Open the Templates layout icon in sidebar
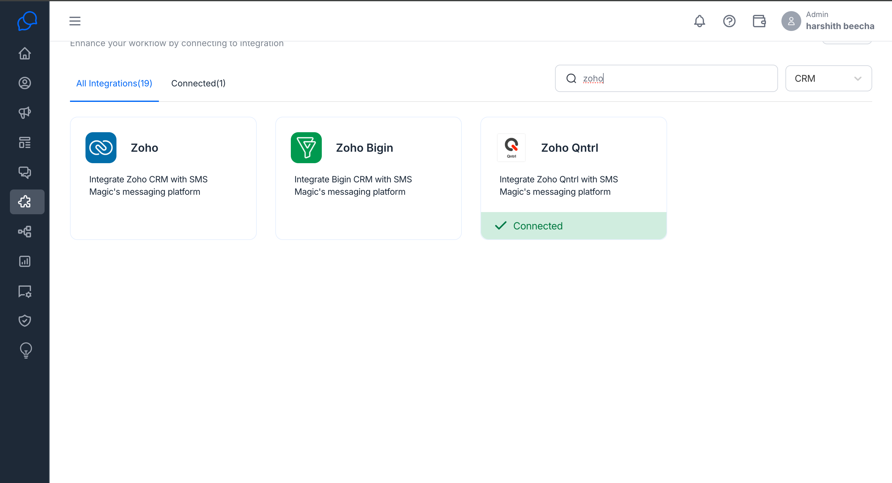 (x=24, y=142)
